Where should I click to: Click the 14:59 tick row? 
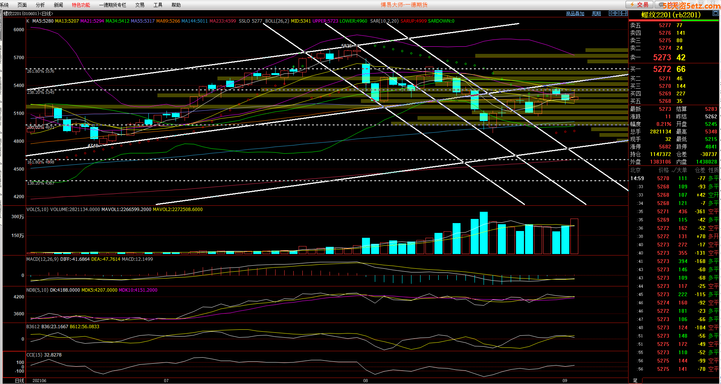(674, 179)
